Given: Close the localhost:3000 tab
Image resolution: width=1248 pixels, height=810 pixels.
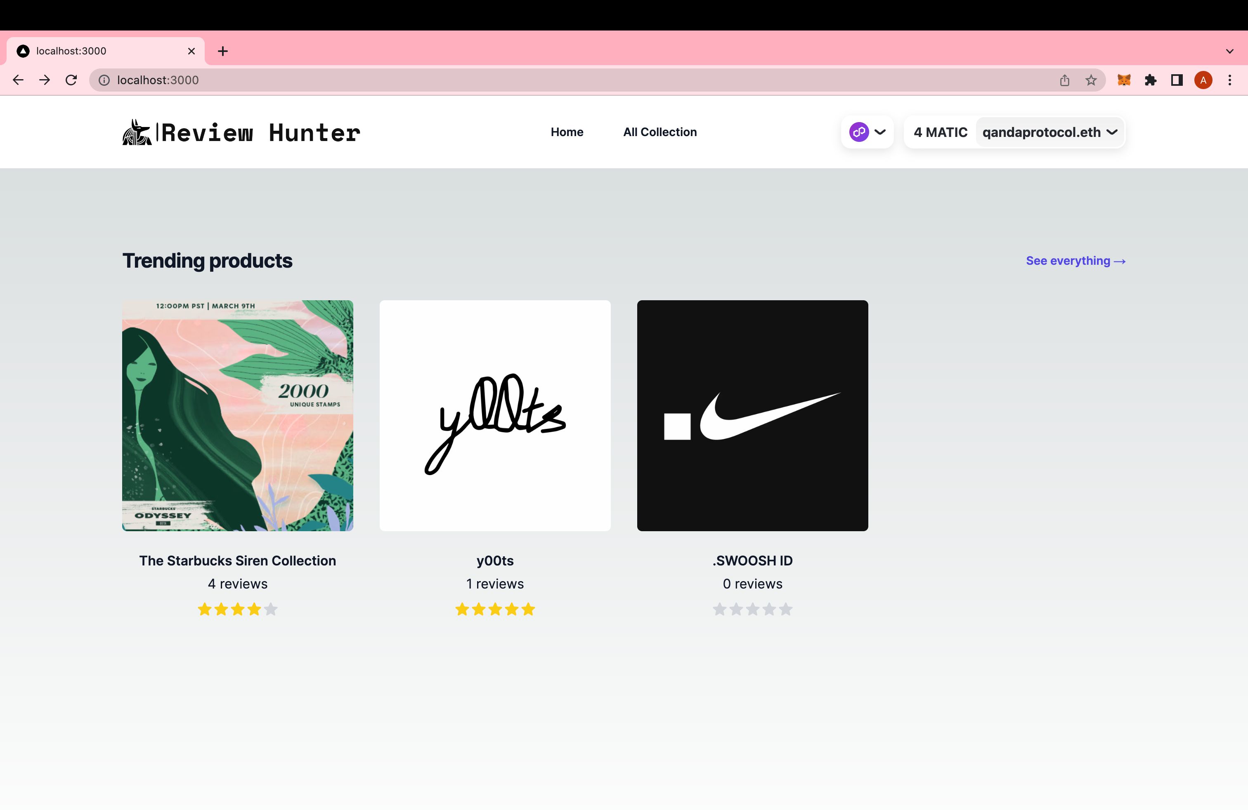Looking at the screenshot, I should [191, 51].
